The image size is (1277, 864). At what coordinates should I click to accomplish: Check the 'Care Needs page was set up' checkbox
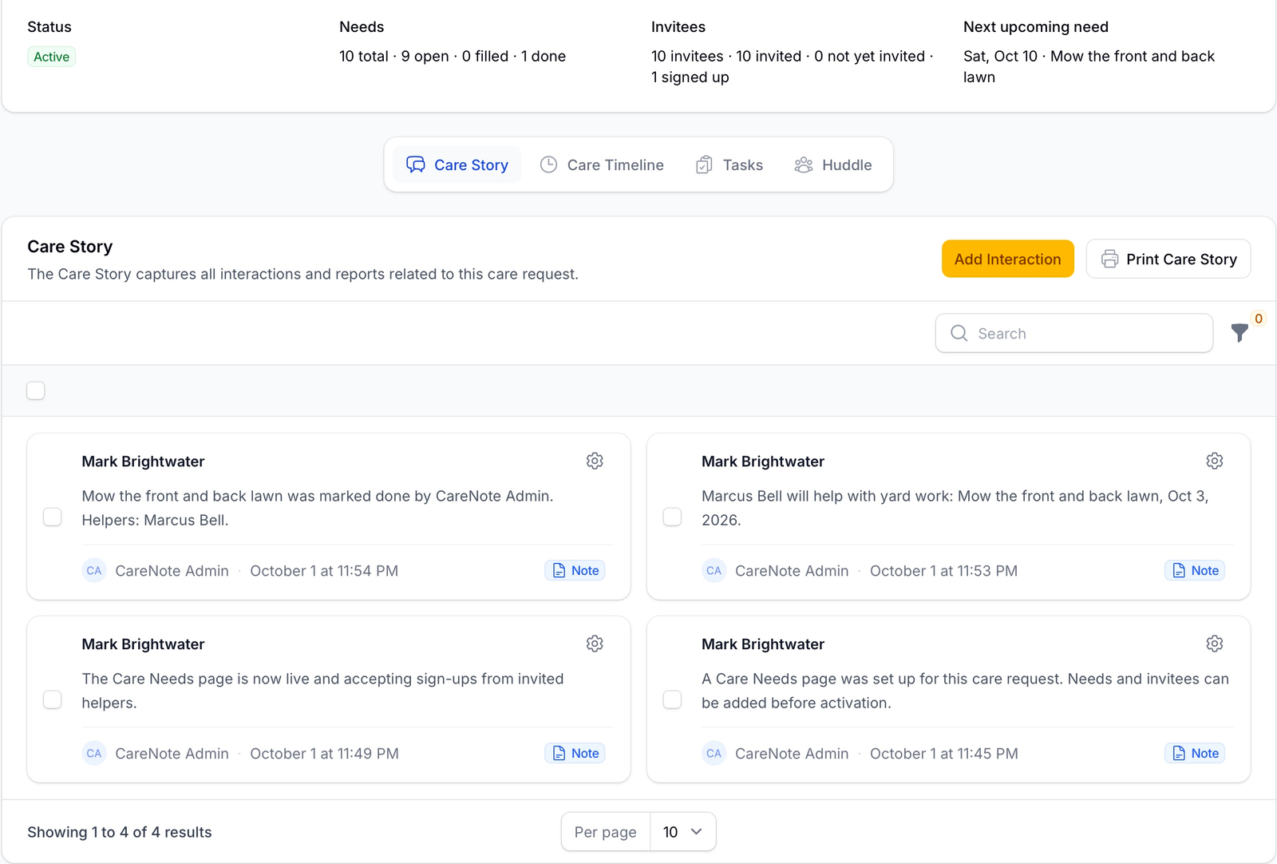tap(673, 700)
